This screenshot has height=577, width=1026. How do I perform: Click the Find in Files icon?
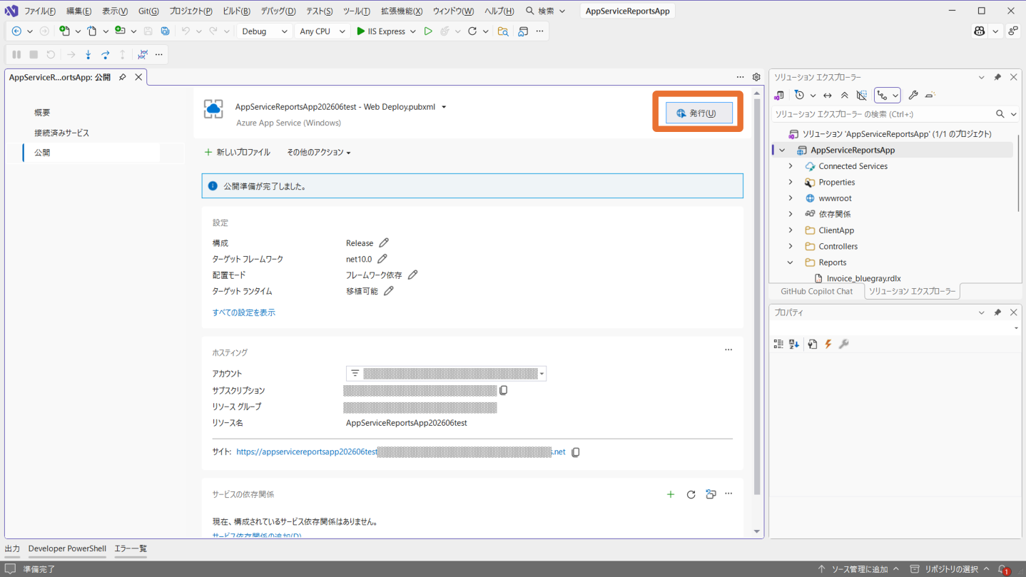point(503,31)
